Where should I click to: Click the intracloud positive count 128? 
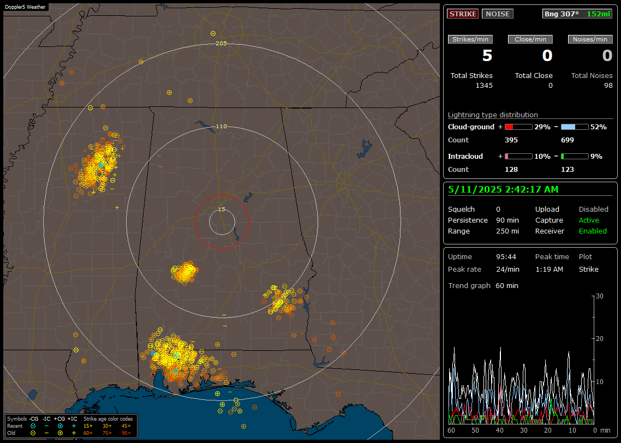pyautogui.click(x=511, y=170)
